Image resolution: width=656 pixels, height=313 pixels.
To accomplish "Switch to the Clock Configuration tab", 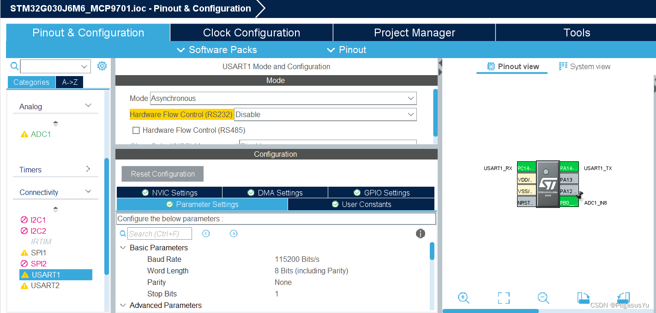I will click(x=252, y=33).
